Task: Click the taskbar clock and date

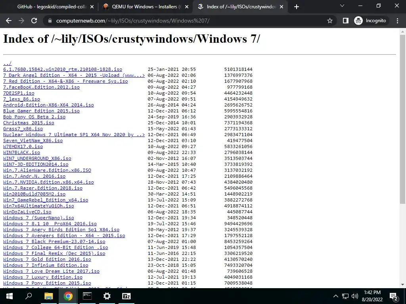Action: coord(372,296)
